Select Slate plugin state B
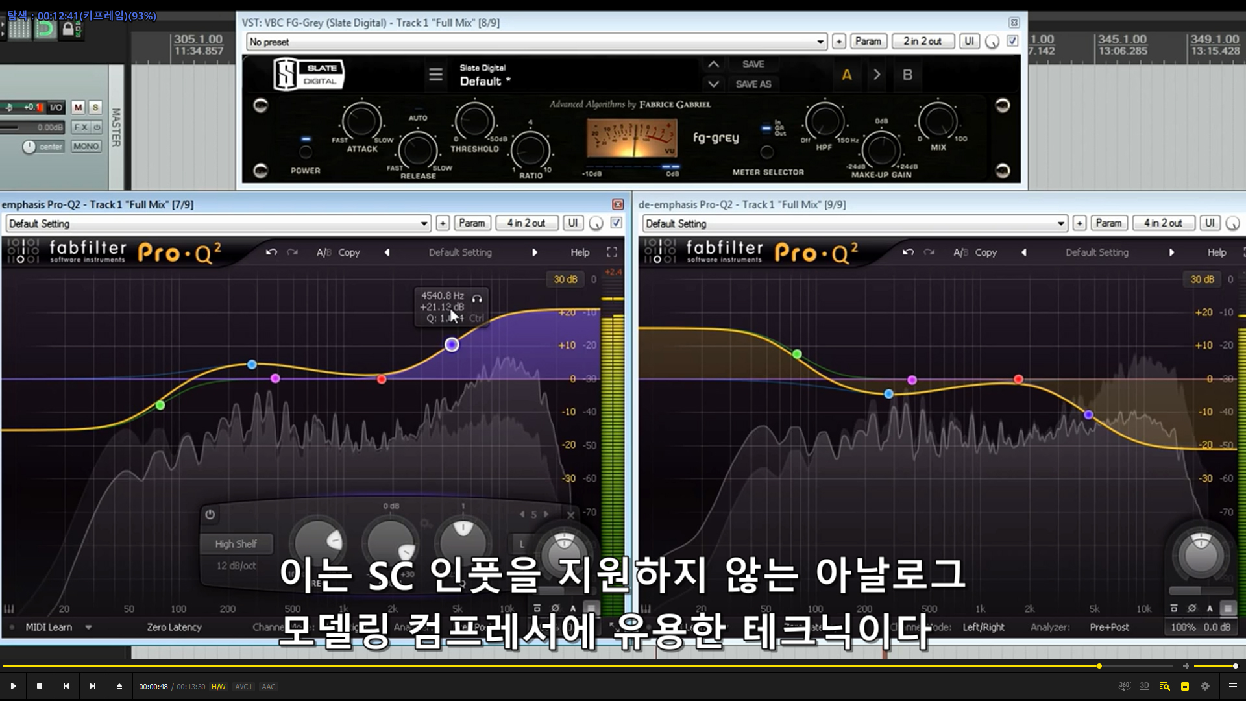Screen dimensions: 1246x701 [907, 75]
